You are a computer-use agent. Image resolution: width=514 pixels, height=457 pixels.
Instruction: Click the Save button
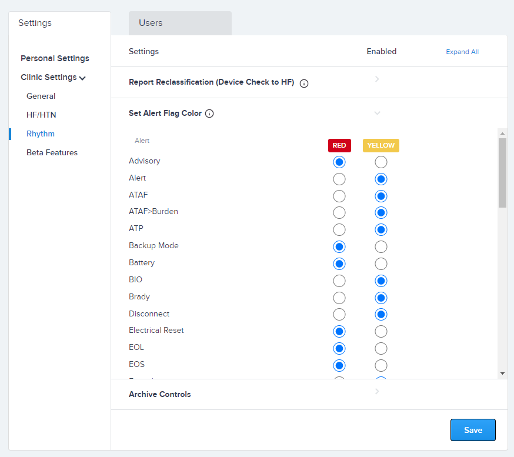[473, 430]
